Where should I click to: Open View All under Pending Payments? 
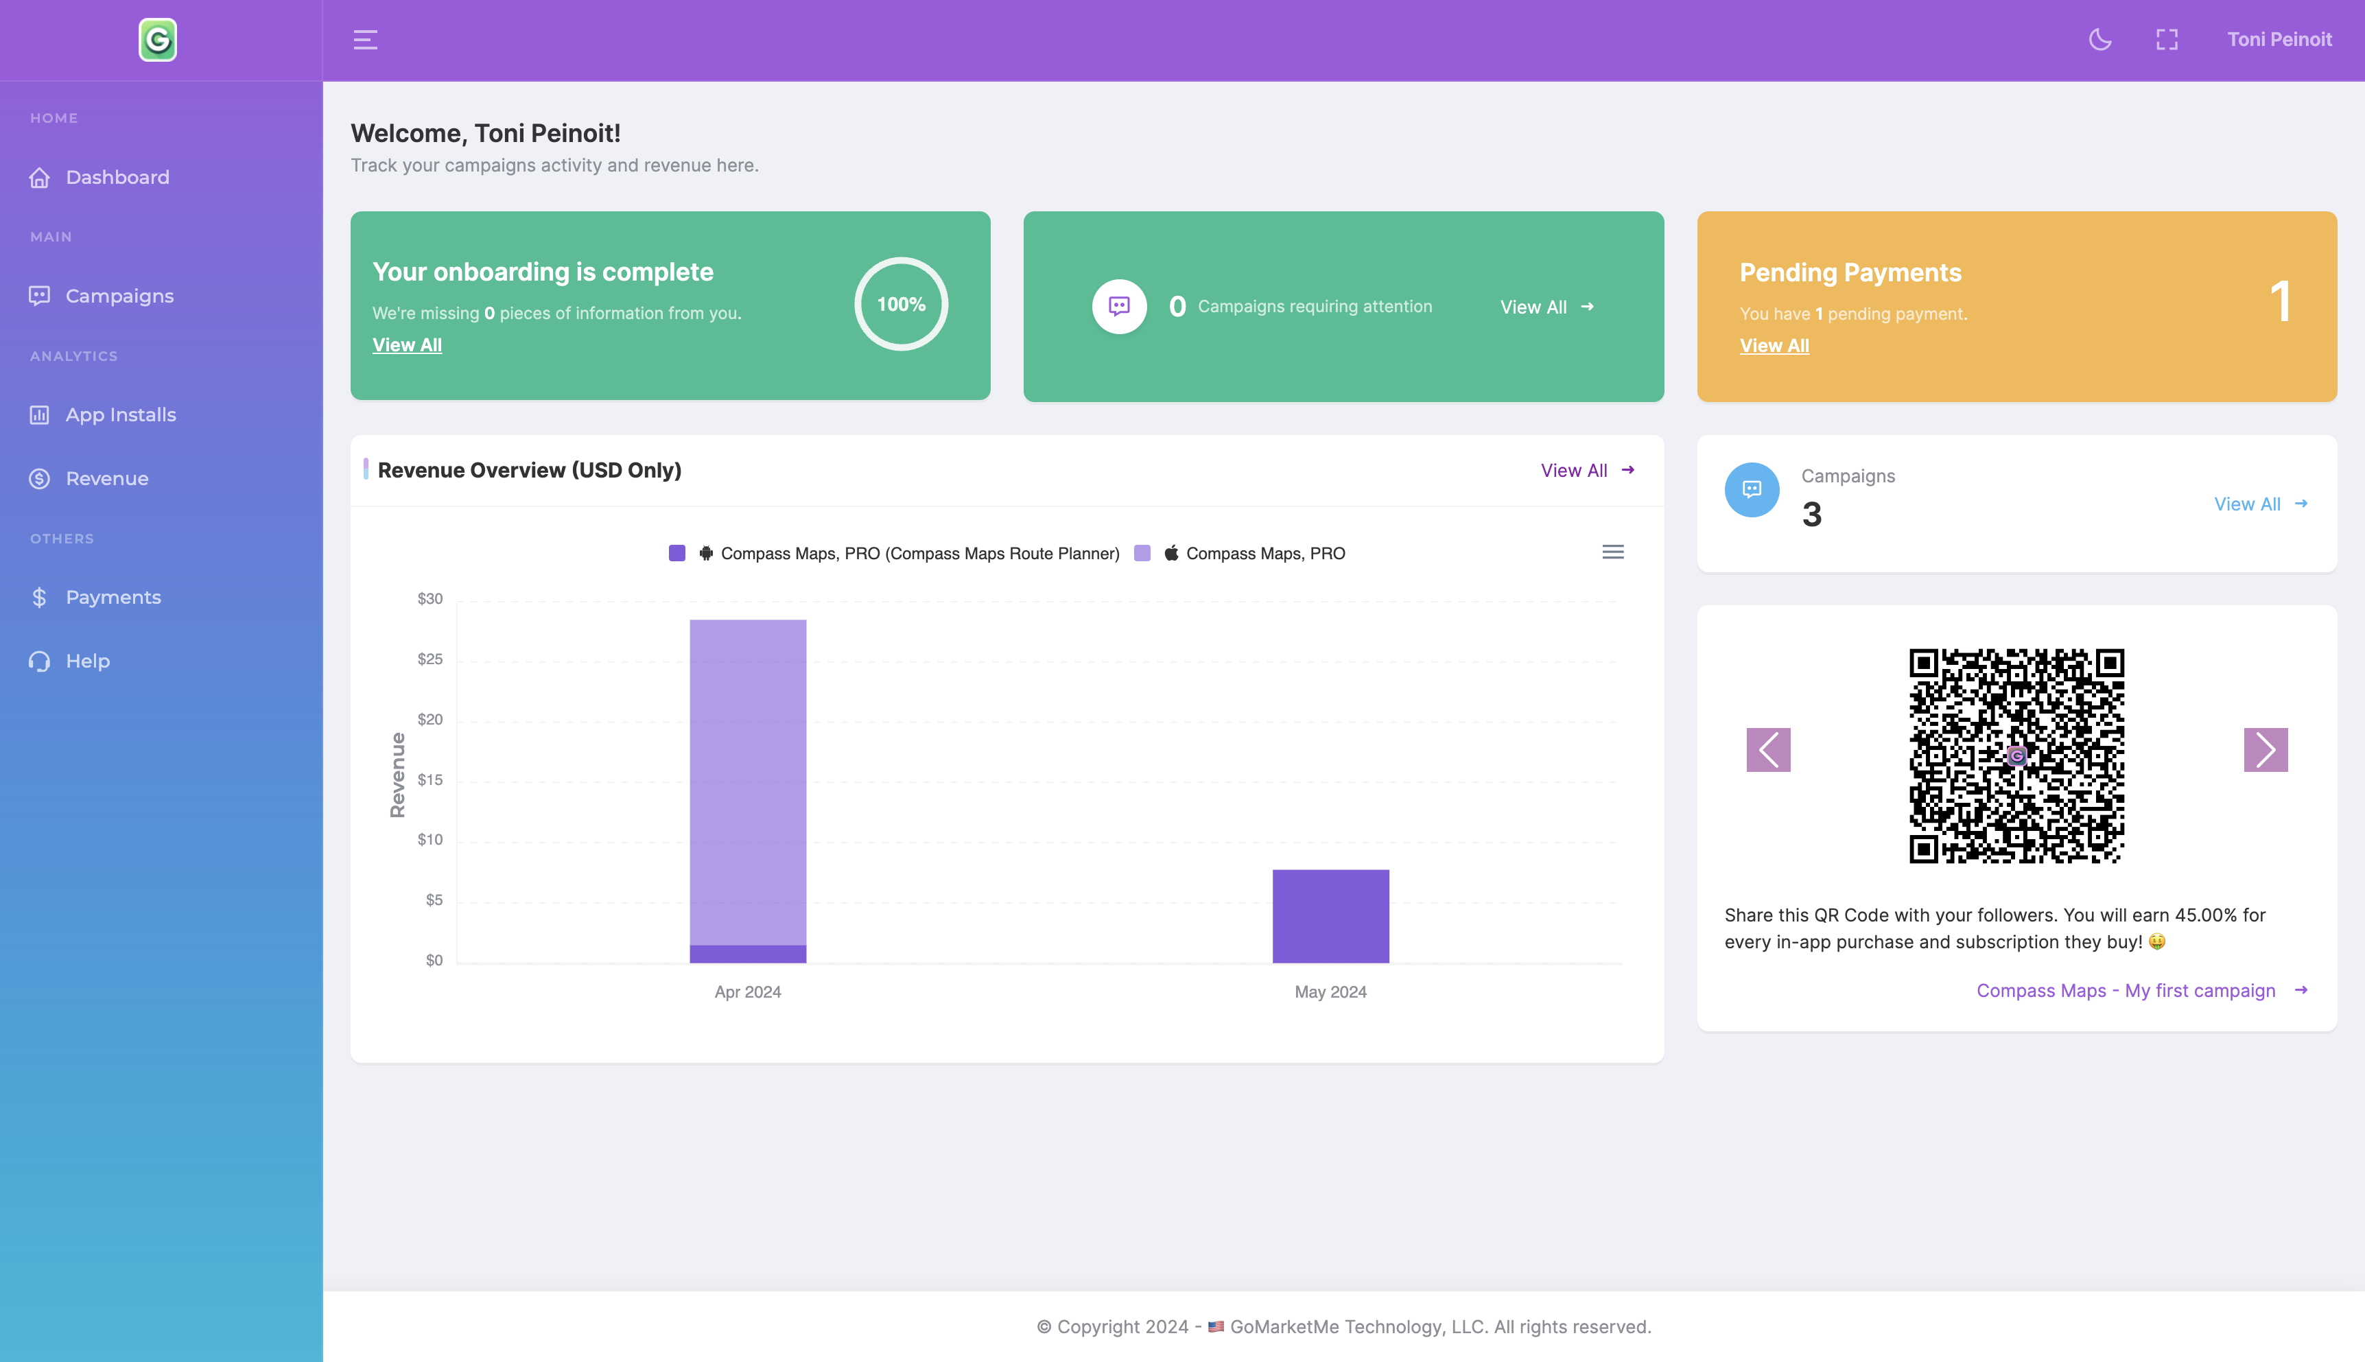tap(1773, 345)
